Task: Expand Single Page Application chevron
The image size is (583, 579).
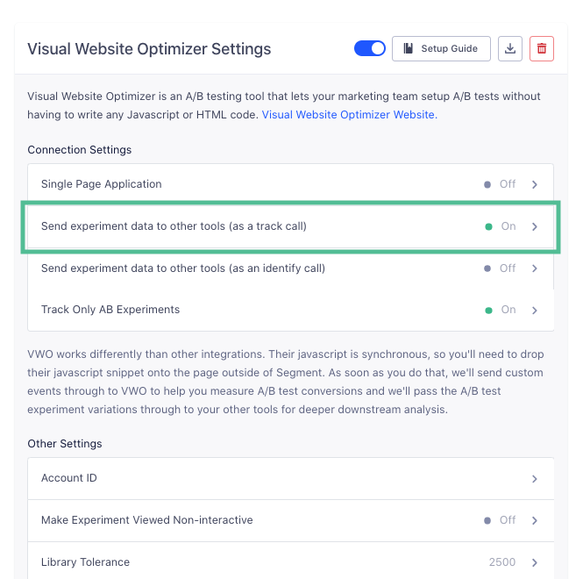Action: 535,184
